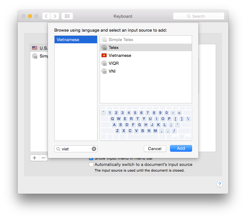This screenshot has height=219, width=246.
Task: Toggle Show input menu in menu bar checkbox
Action: [x=91, y=159]
